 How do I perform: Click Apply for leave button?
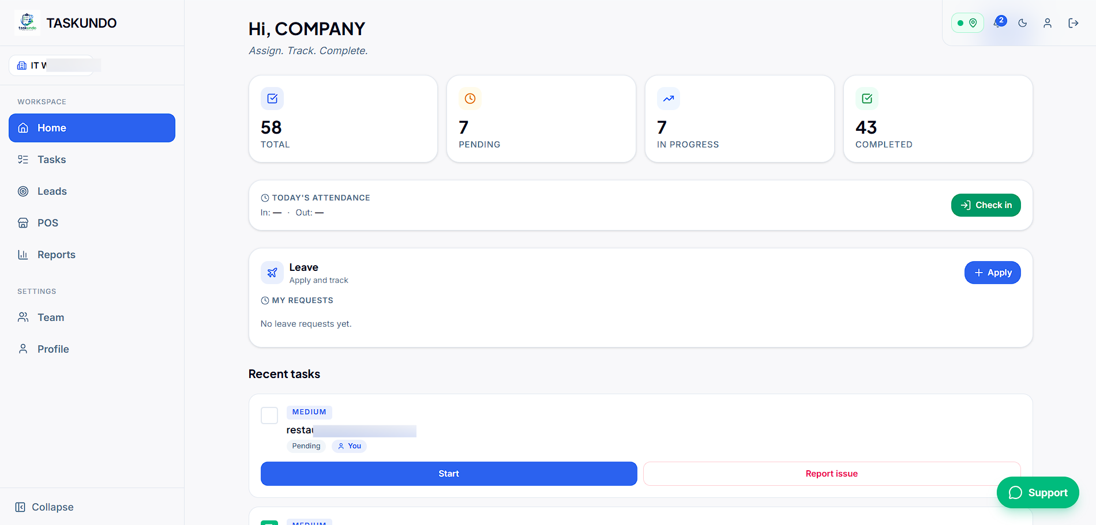coord(993,273)
